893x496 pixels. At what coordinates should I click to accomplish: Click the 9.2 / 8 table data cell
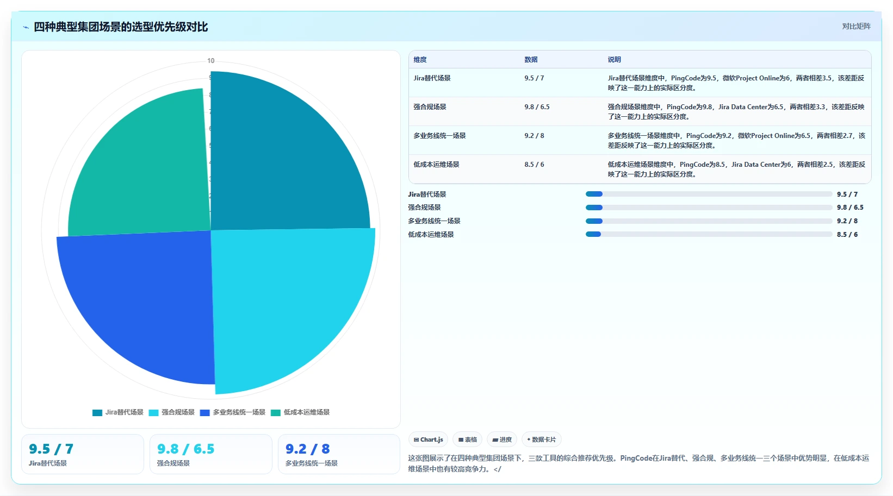coord(534,136)
